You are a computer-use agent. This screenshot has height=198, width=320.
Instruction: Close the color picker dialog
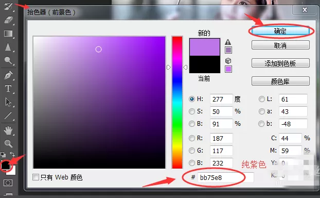[x=305, y=10]
